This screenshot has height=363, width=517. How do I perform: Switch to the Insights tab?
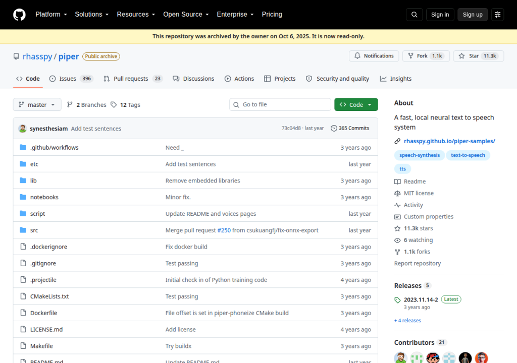point(396,79)
